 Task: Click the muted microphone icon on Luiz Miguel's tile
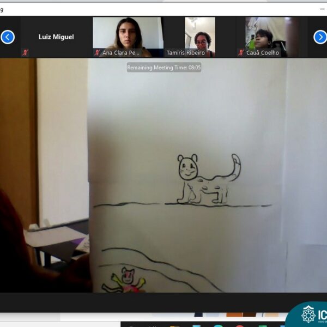(x=25, y=53)
